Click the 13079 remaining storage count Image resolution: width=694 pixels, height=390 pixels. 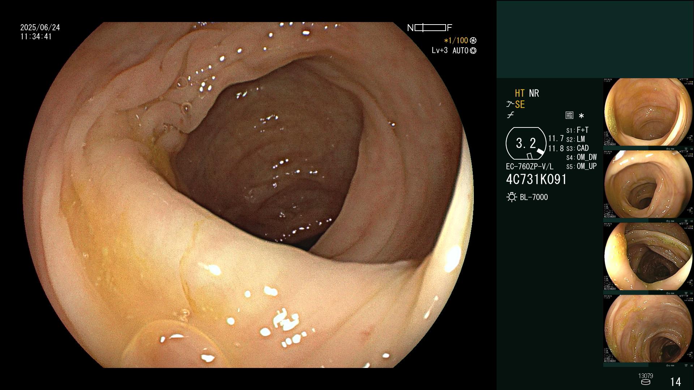(646, 376)
